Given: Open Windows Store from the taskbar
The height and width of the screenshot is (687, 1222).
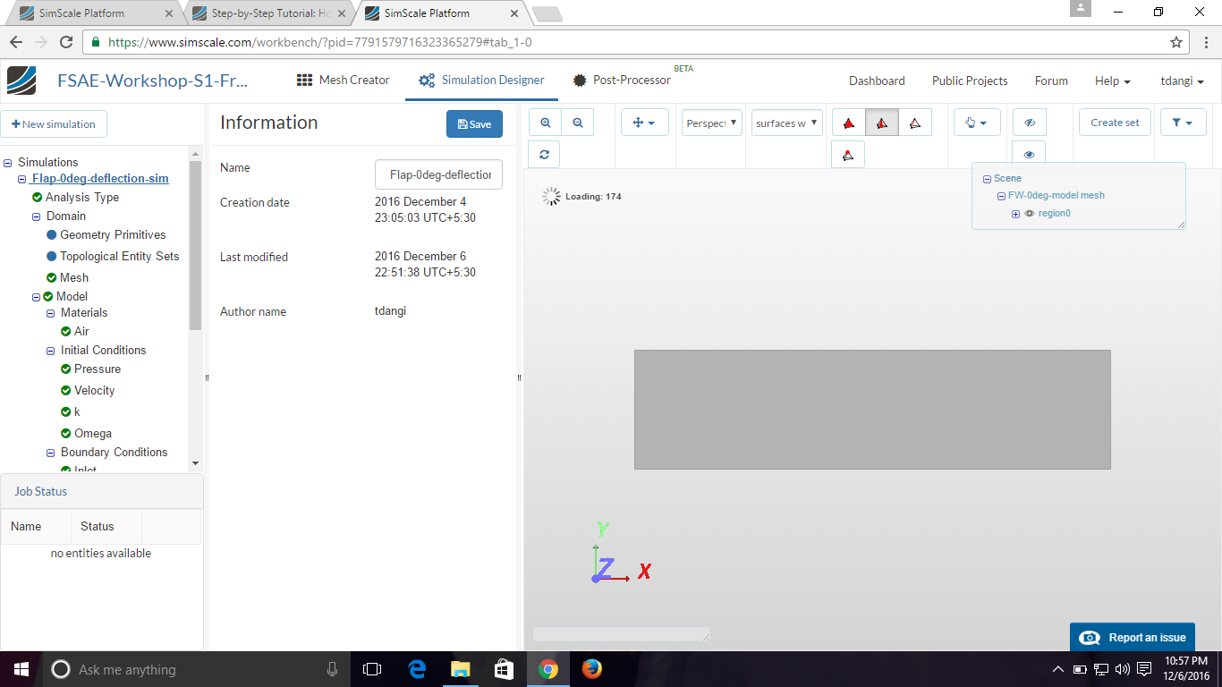Looking at the screenshot, I should (505, 669).
